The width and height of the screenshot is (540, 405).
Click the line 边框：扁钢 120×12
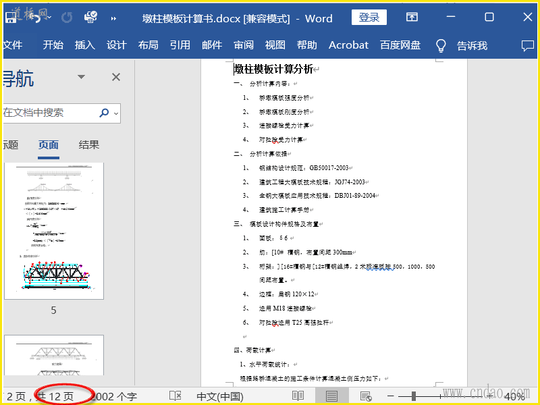(x=286, y=294)
